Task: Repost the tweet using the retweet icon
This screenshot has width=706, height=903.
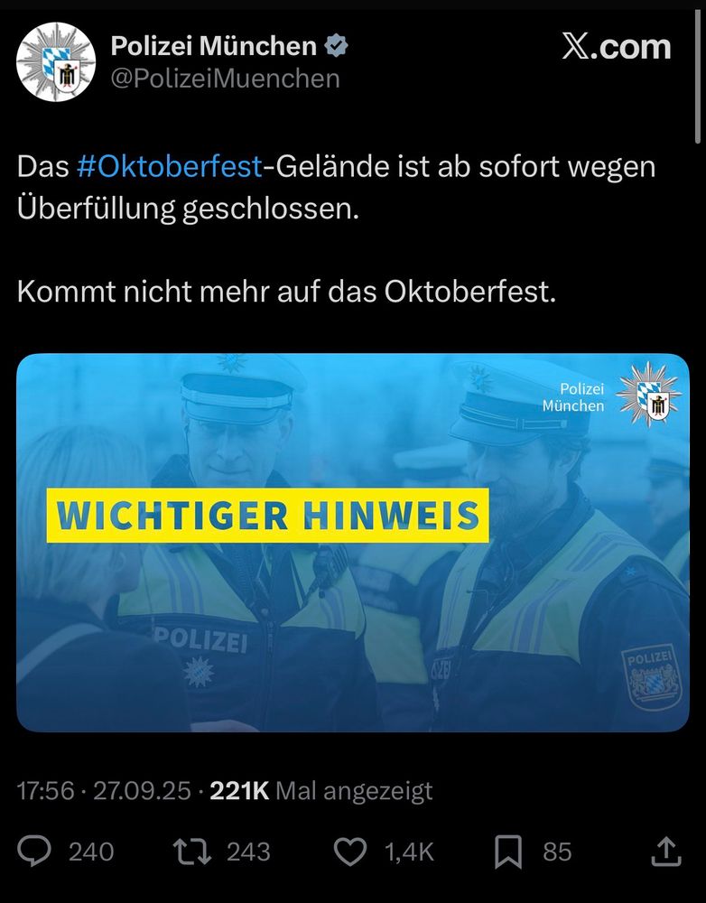Action: click(x=192, y=852)
